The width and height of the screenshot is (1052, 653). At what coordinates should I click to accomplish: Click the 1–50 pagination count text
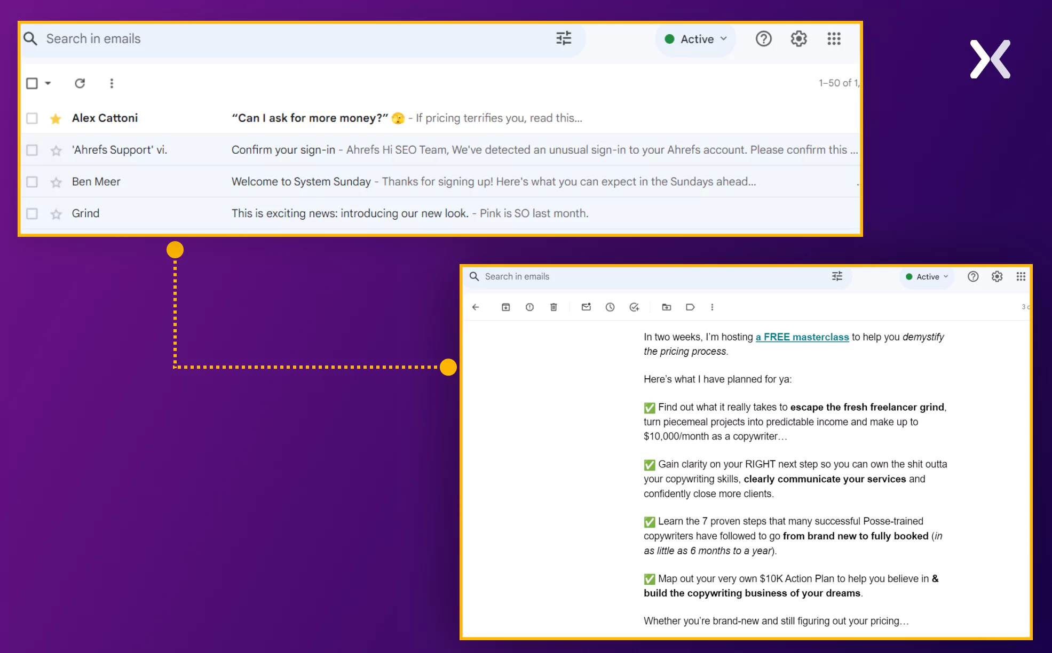coord(839,83)
